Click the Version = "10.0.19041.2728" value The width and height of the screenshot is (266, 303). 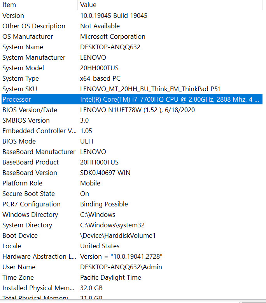pos(121,256)
